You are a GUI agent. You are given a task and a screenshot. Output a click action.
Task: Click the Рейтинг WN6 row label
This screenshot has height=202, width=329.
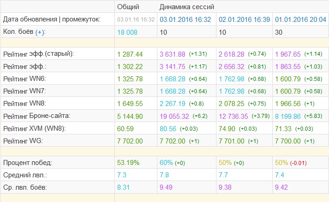point(25,79)
